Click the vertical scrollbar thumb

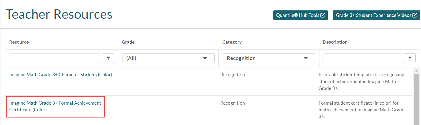[x=416, y=99]
